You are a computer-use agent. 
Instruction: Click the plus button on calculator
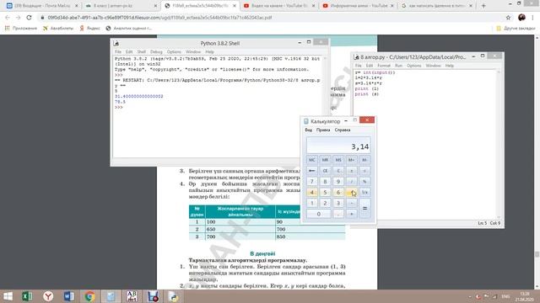(351, 214)
